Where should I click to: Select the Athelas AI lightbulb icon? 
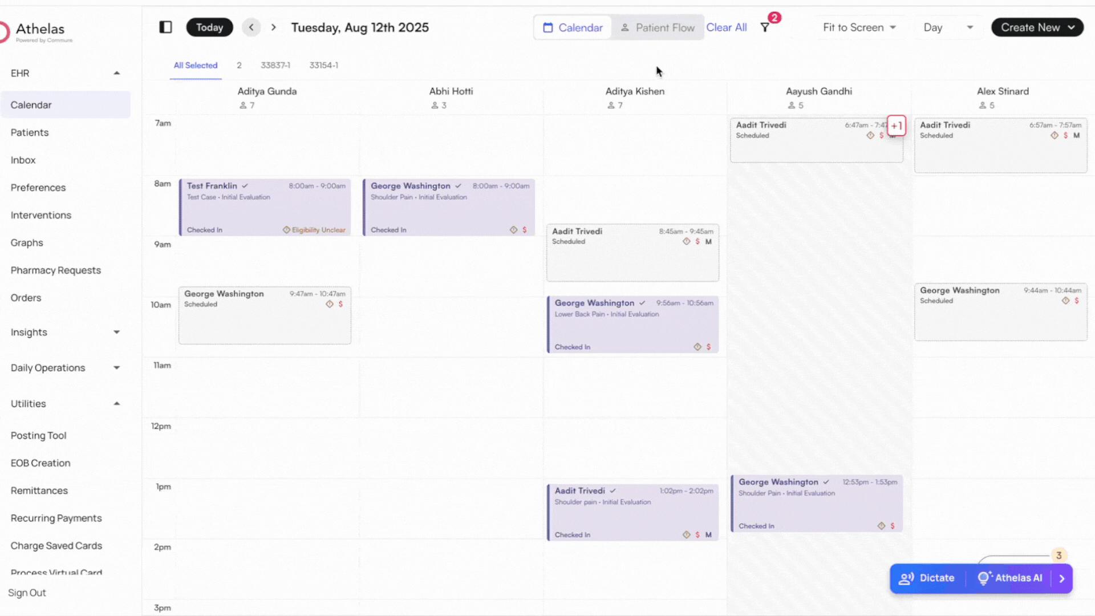tap(985, 578)
